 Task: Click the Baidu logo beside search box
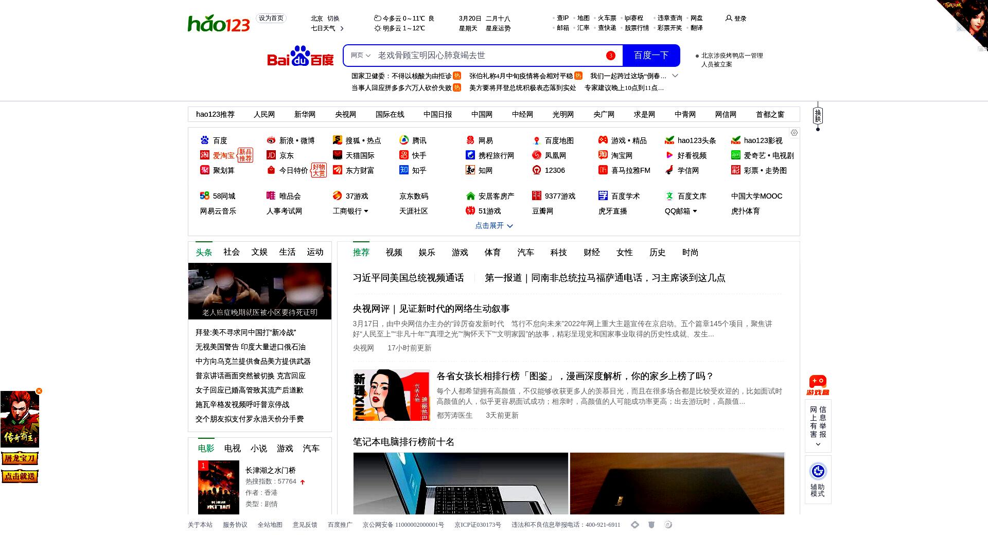tap(301, 56)
